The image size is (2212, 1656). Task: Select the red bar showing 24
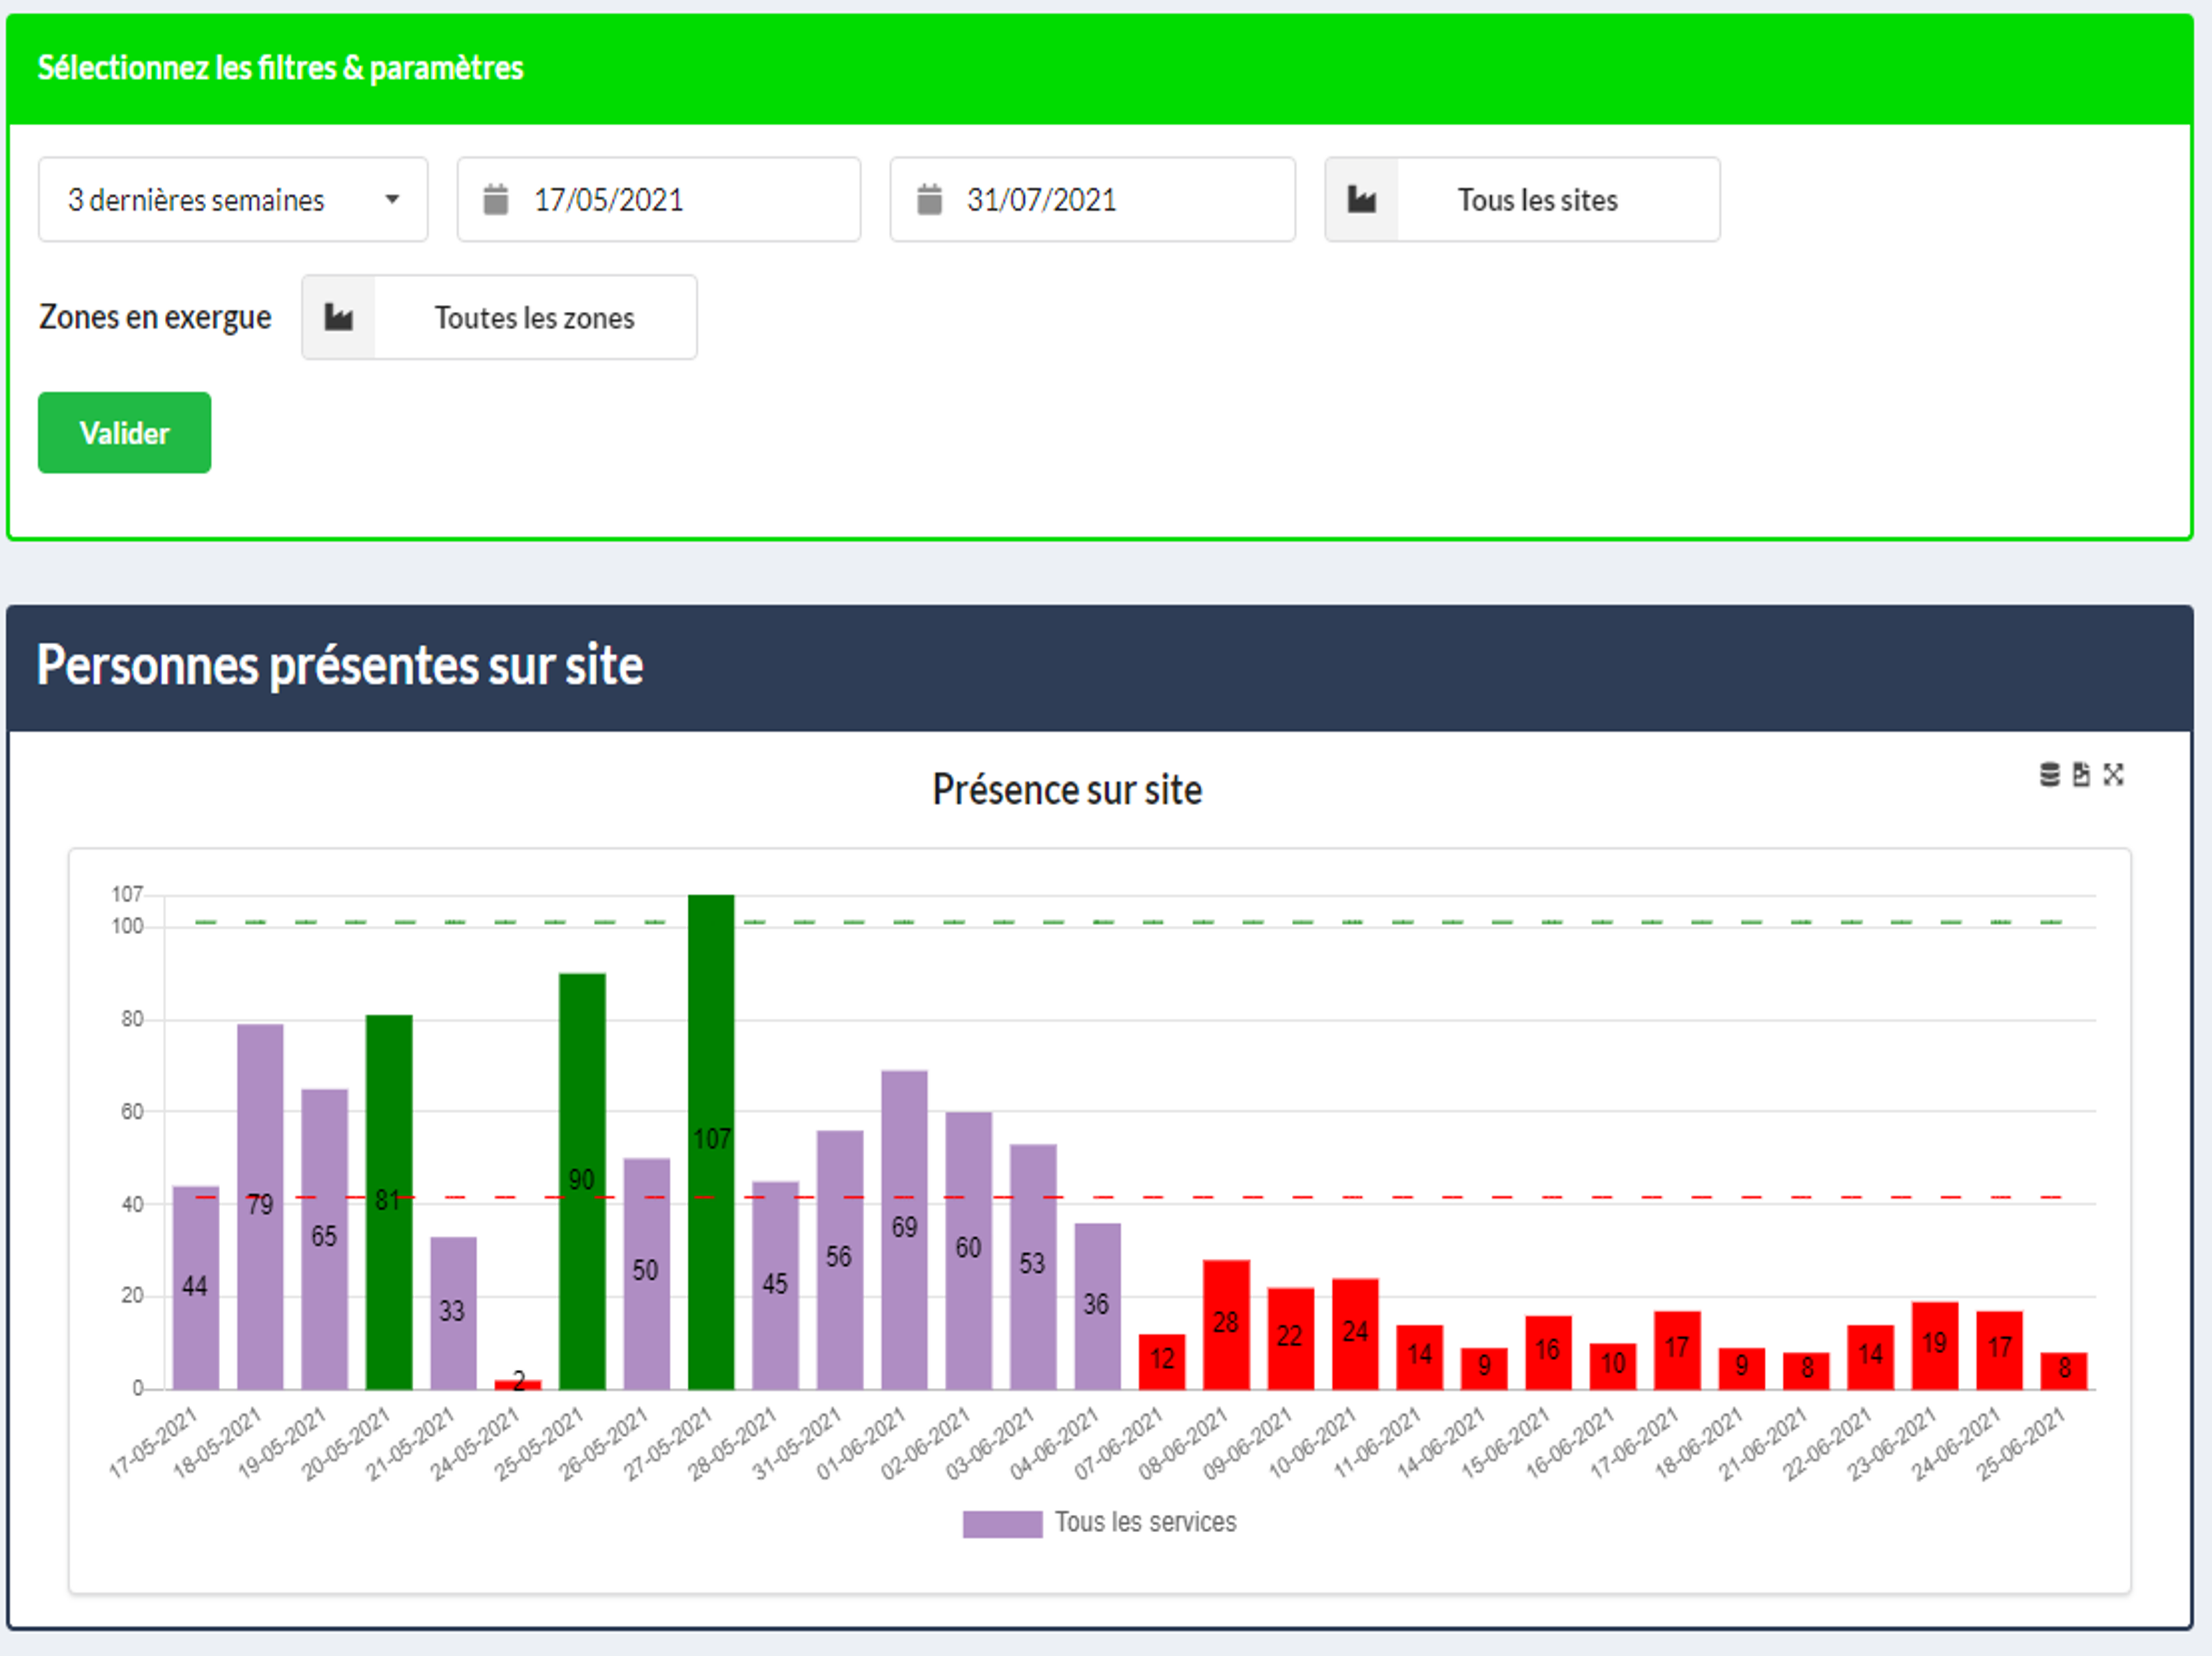pos(1356,1334)
